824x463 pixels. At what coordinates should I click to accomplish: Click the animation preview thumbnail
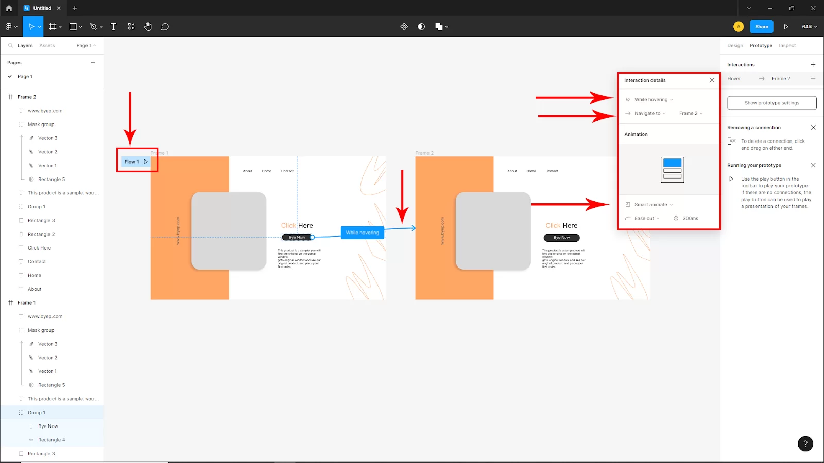click(672, 170)
